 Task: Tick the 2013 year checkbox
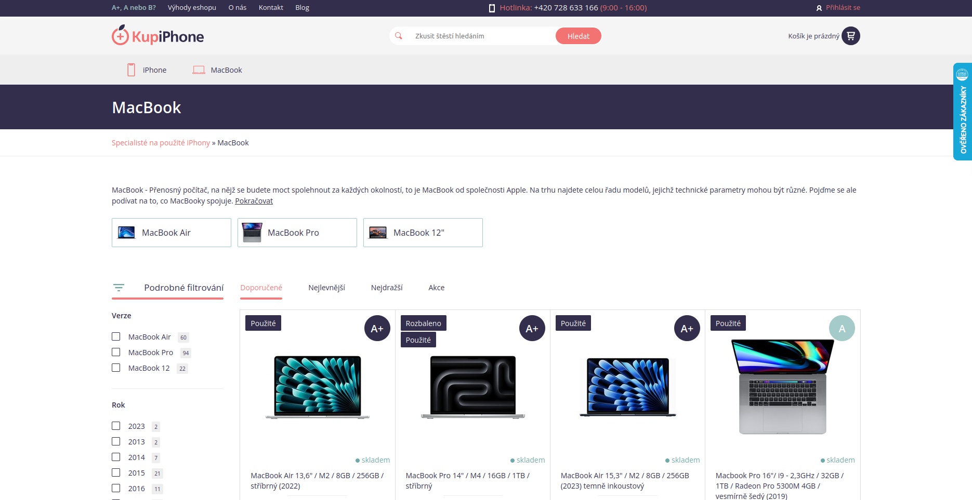pos(116,441)
